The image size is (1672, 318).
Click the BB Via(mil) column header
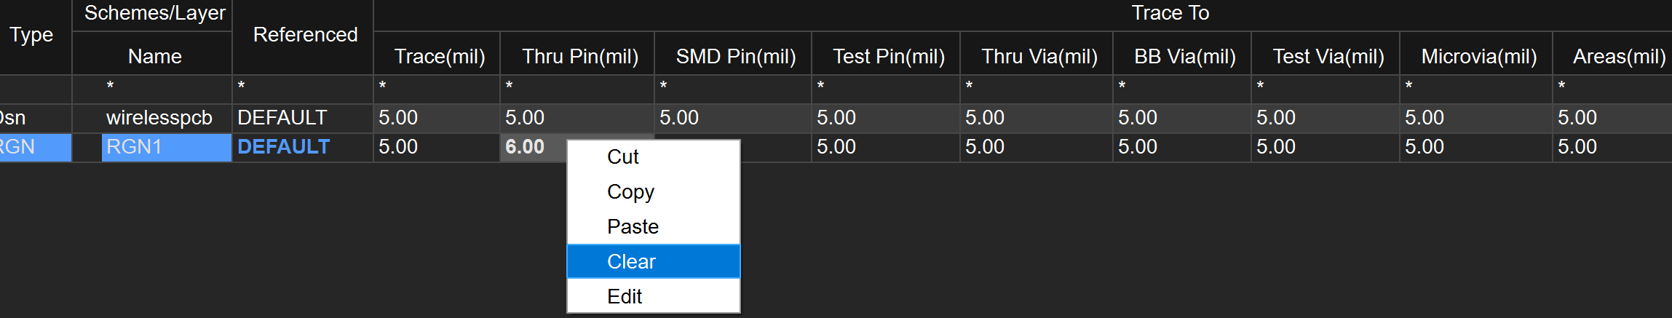click(1184, 57)
